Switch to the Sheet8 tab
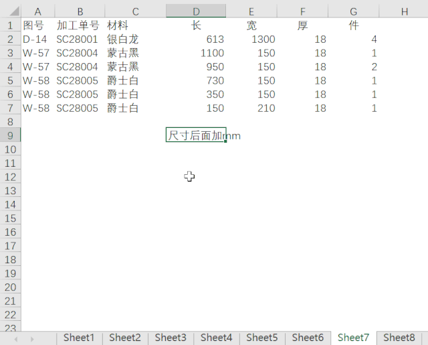Image resolution: width=428 pixels, height=345 pixels. (x=399, y=338)
